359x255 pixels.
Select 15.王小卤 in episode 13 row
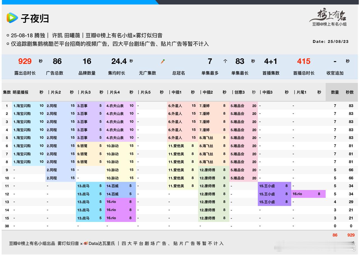(x=267, y=202)
